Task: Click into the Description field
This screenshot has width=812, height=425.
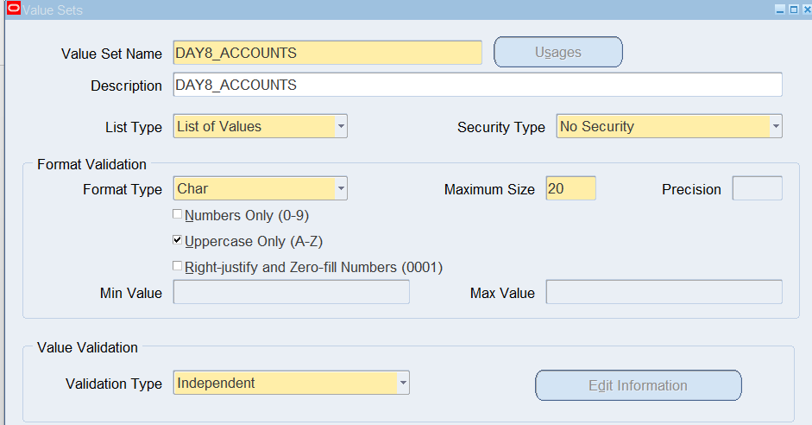Action: point(477,85)
